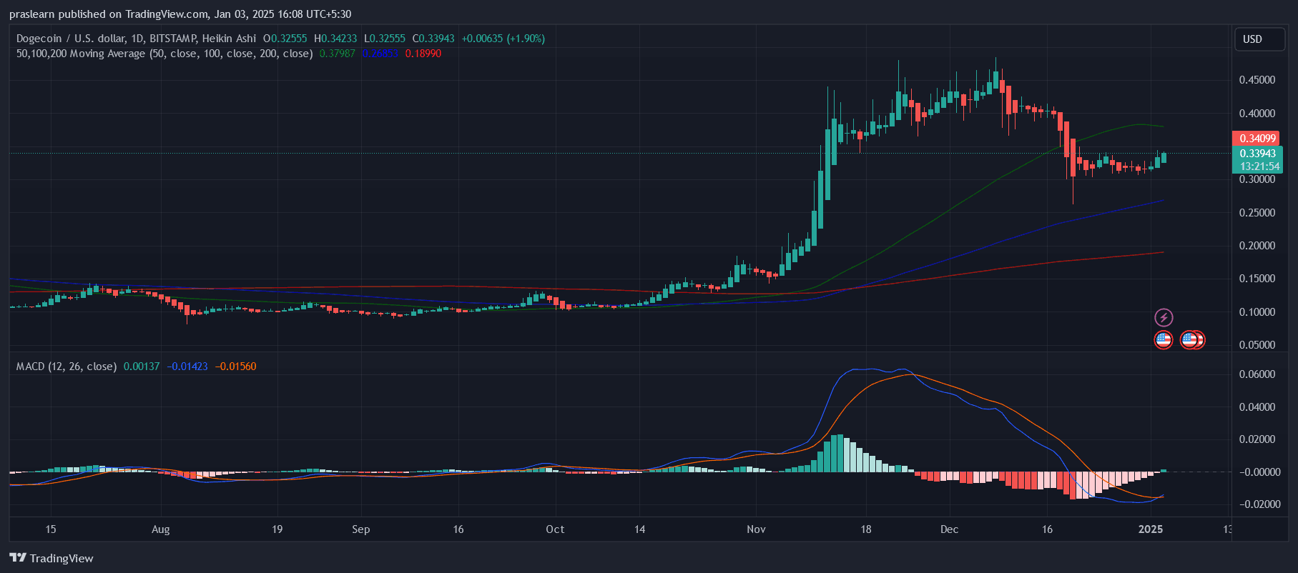Click the red price label 0.34099
The image size is (1298, 573).
coord(1257,139)
